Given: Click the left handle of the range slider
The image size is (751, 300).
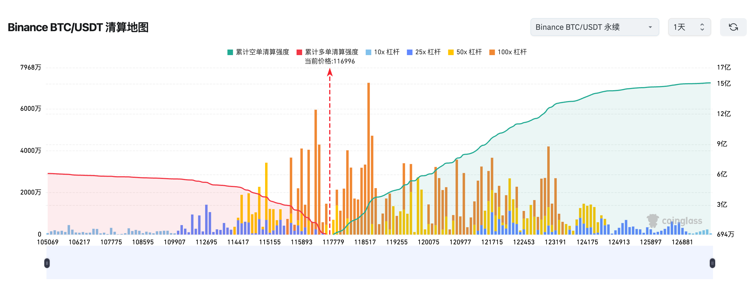Looking at the screenshot, I should point(47,262).
